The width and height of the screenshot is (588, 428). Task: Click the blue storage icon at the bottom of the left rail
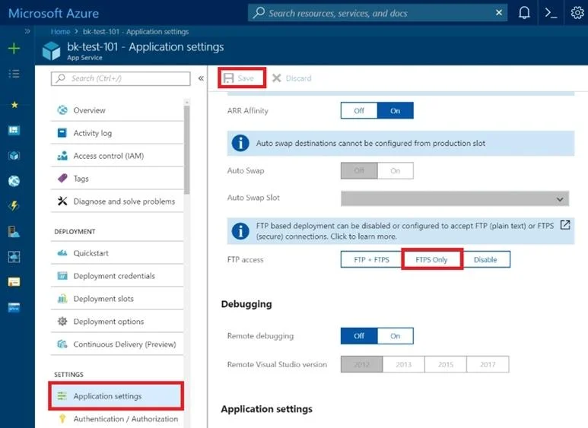coord(14,307)
